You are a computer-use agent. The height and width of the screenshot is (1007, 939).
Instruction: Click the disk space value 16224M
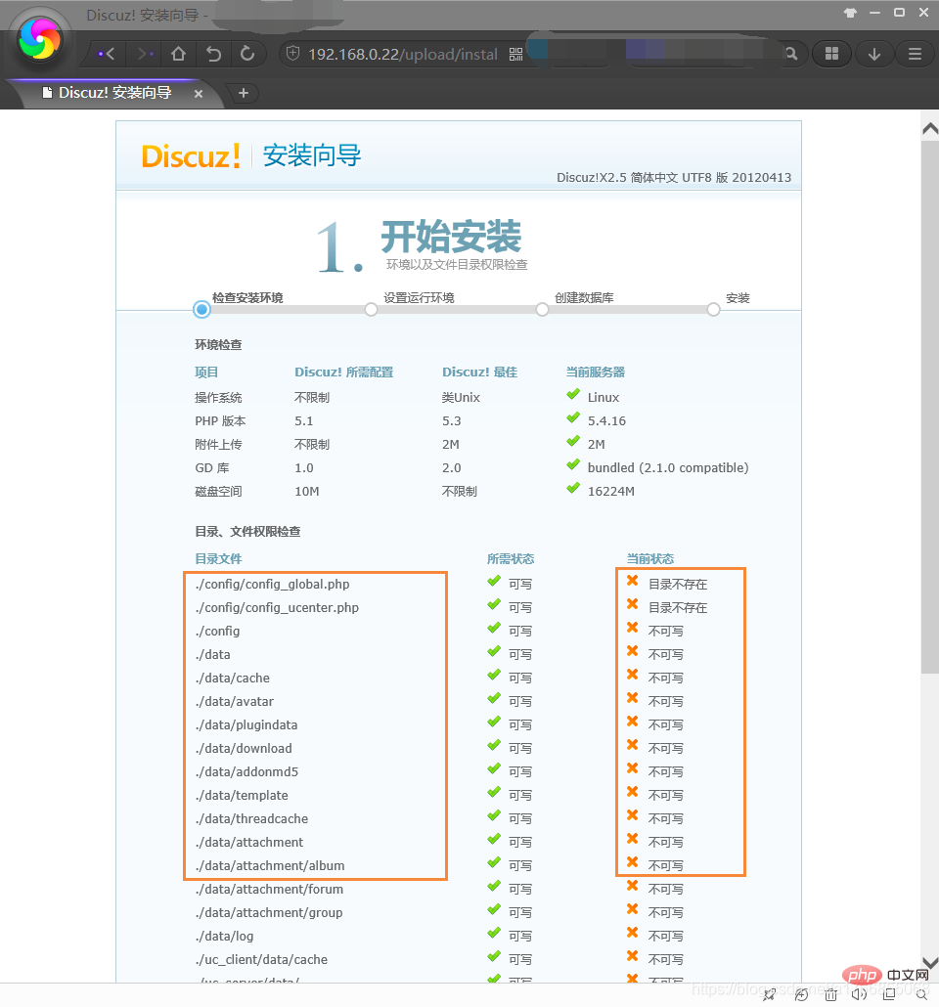[x=611, y=492]
